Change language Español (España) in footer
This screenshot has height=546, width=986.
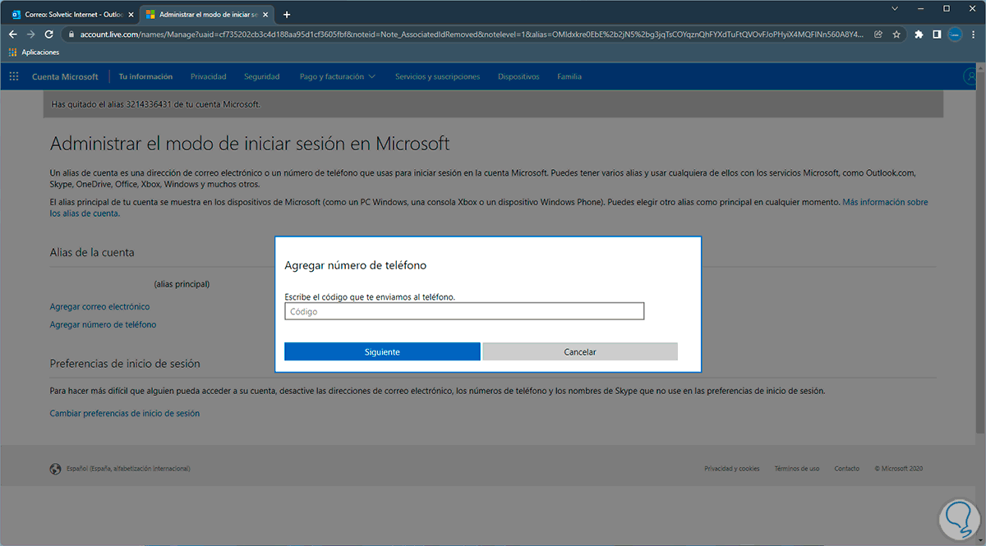point(128,469)
